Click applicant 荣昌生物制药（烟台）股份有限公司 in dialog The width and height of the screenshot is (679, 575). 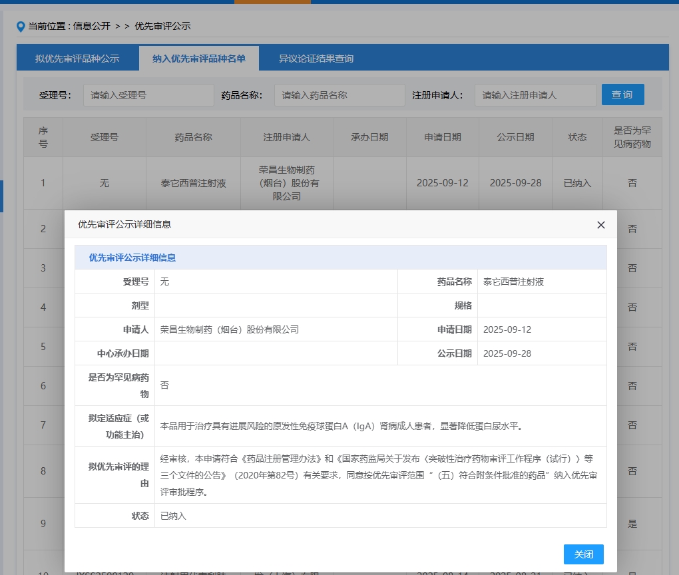click(x=230, y=329)
